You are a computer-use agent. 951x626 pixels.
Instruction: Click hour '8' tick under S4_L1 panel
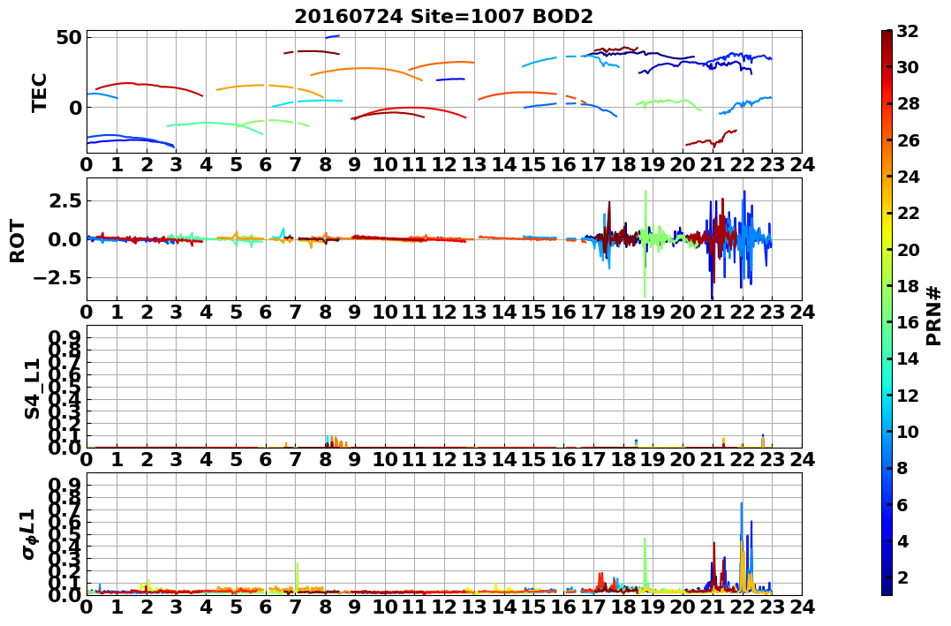325,459
